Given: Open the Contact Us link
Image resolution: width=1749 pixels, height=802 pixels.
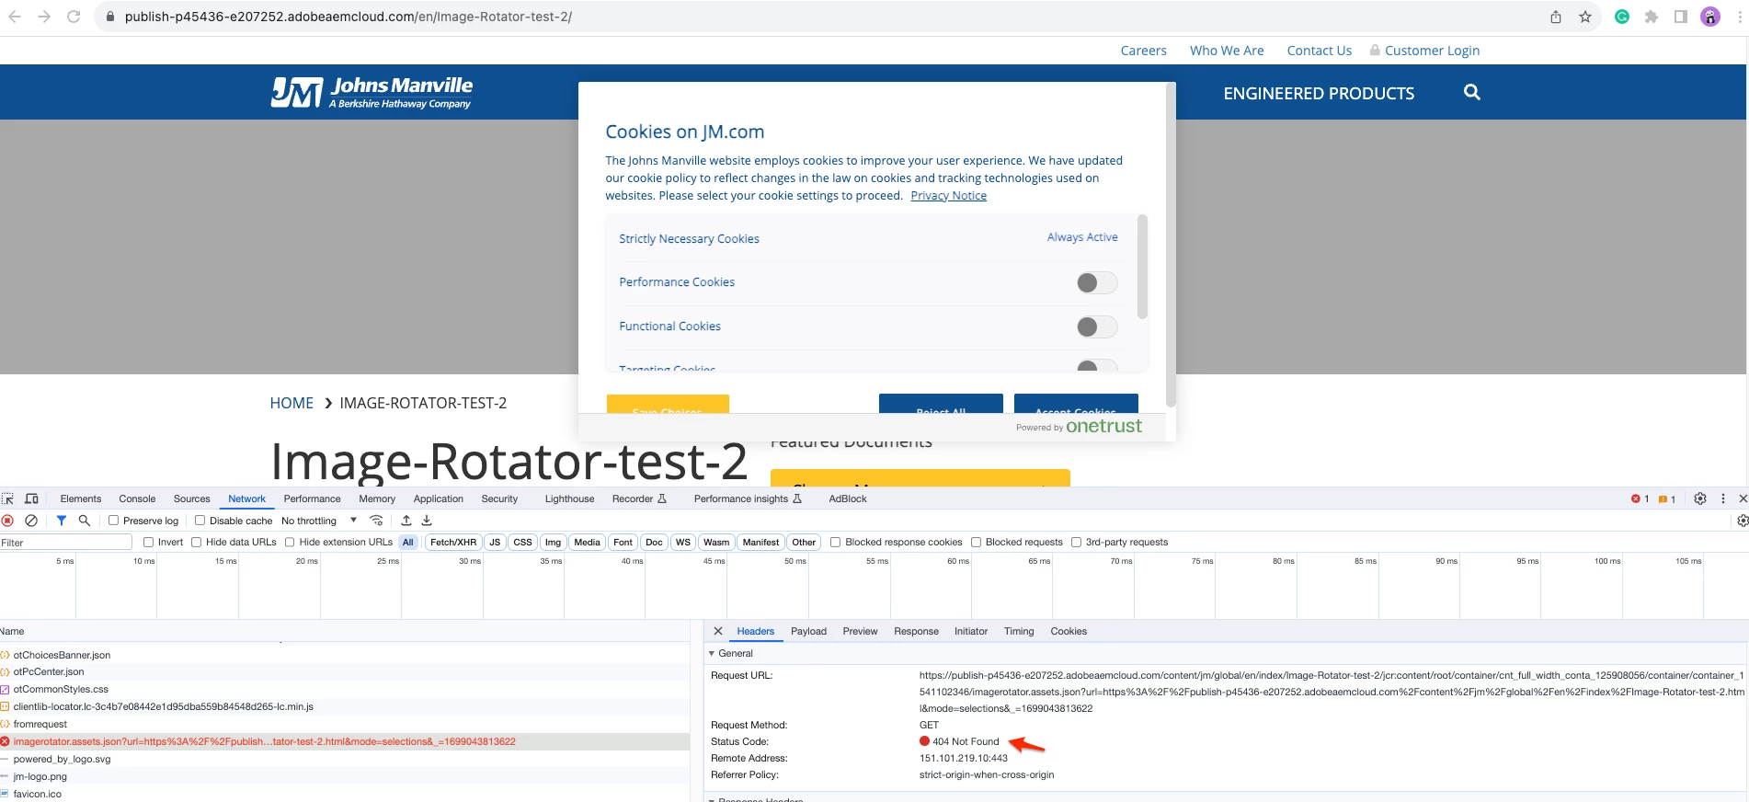Looking at the screenshot, I should [x=1319, y=51].
